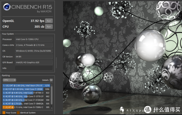Click the ranking list scroll down arrow
Screen dimensions: 182x115
tap(52, 108)
